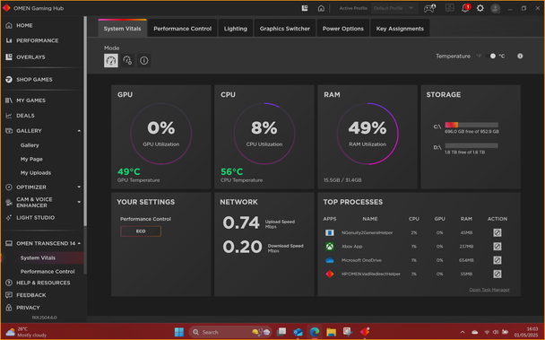Switch to Lighting tab

tap(236, 29)
